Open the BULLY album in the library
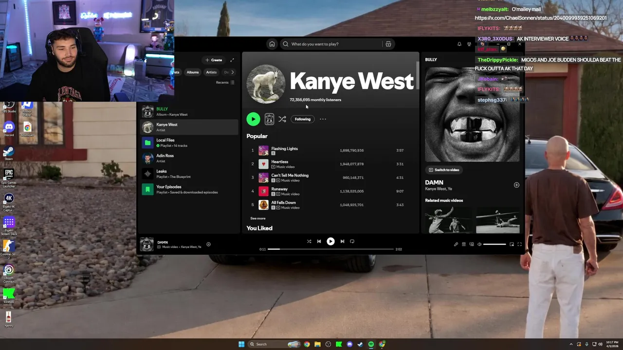Image resolution: width=623 pixels, height=350 pixels. pos(188,111)
